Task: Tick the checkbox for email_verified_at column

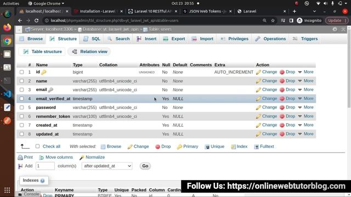Action: (x=22, y=99)
